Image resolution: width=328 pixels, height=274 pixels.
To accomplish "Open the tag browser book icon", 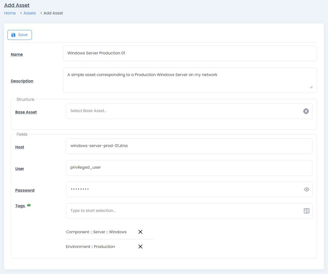I will (306, 211).
